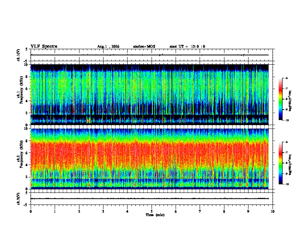307x237 pixels.
Task: Click the ch.1 "Frequency (kHz)" axis label
Action: point(21,89)
